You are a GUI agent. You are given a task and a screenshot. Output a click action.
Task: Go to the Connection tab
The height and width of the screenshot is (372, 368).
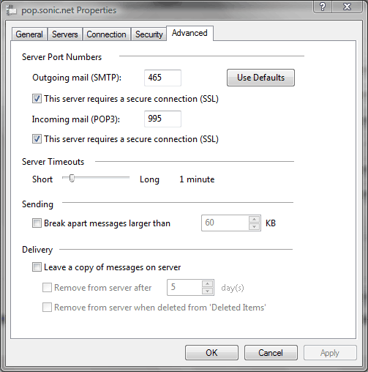[106, 34]
